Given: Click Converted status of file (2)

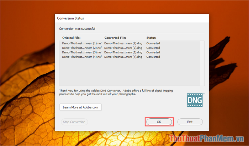Looking at the screenshot, I should tap(153, 48).
